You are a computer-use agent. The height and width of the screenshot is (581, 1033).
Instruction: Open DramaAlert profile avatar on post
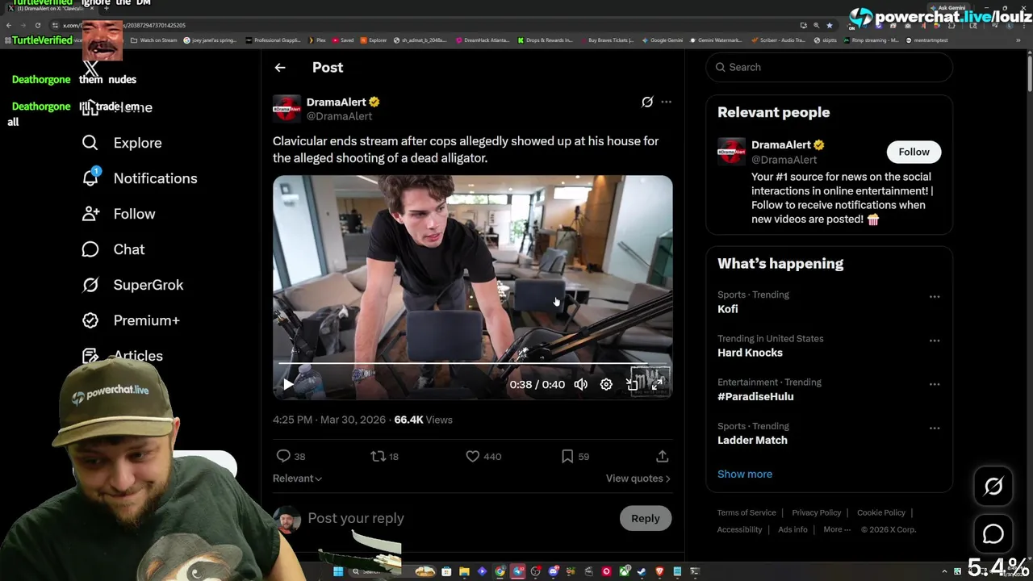coord(286,108)
